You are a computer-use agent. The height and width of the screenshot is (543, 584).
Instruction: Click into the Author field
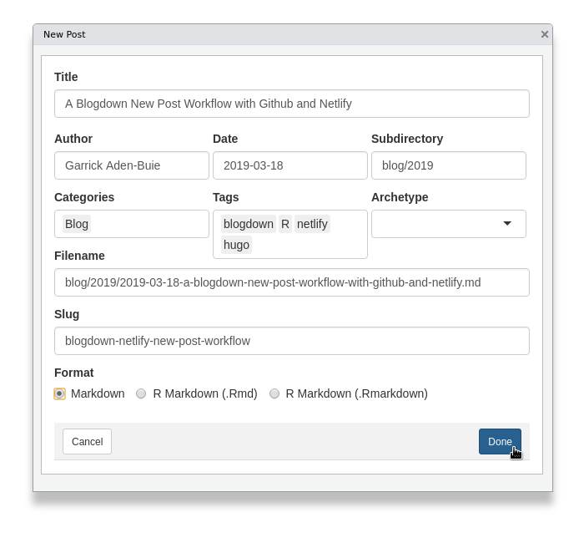pos(132,165)
